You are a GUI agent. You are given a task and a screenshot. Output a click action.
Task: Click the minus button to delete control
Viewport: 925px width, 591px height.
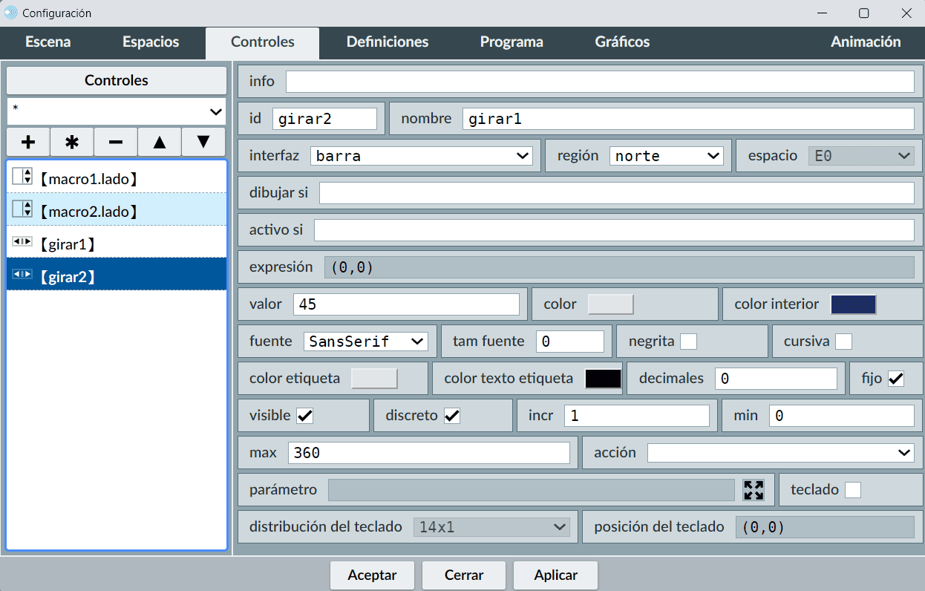pyautogui.click(x=116, y=142)
